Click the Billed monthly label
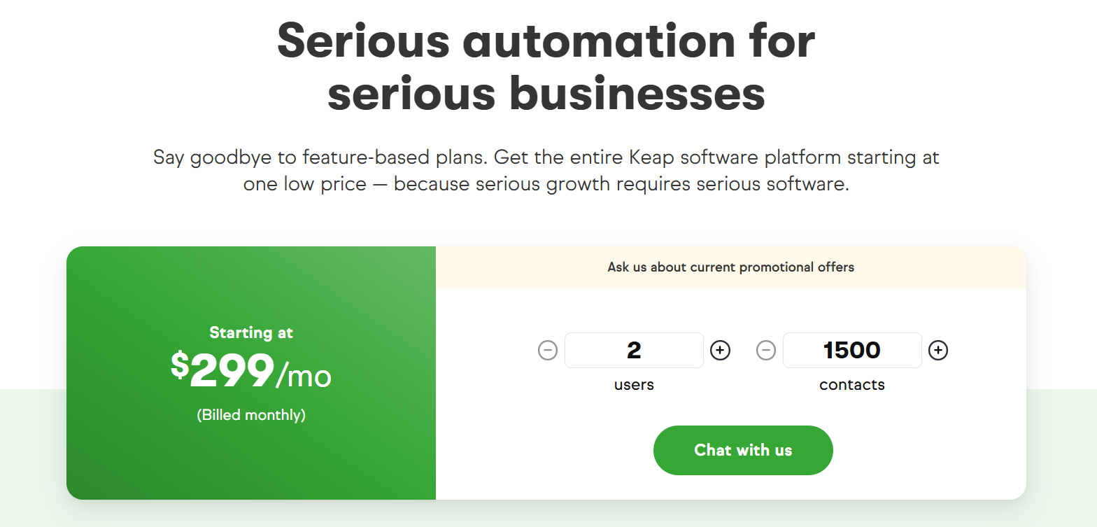This screenshot has height=527, width=1097. click(250, 414)
